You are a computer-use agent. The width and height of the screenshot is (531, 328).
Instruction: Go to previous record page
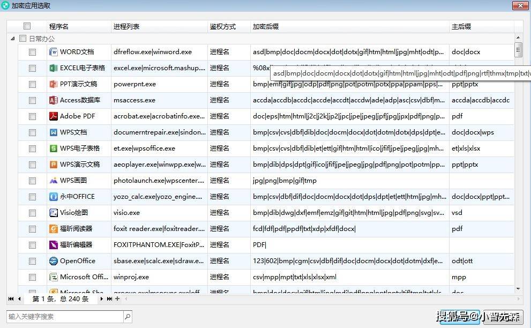19,299
